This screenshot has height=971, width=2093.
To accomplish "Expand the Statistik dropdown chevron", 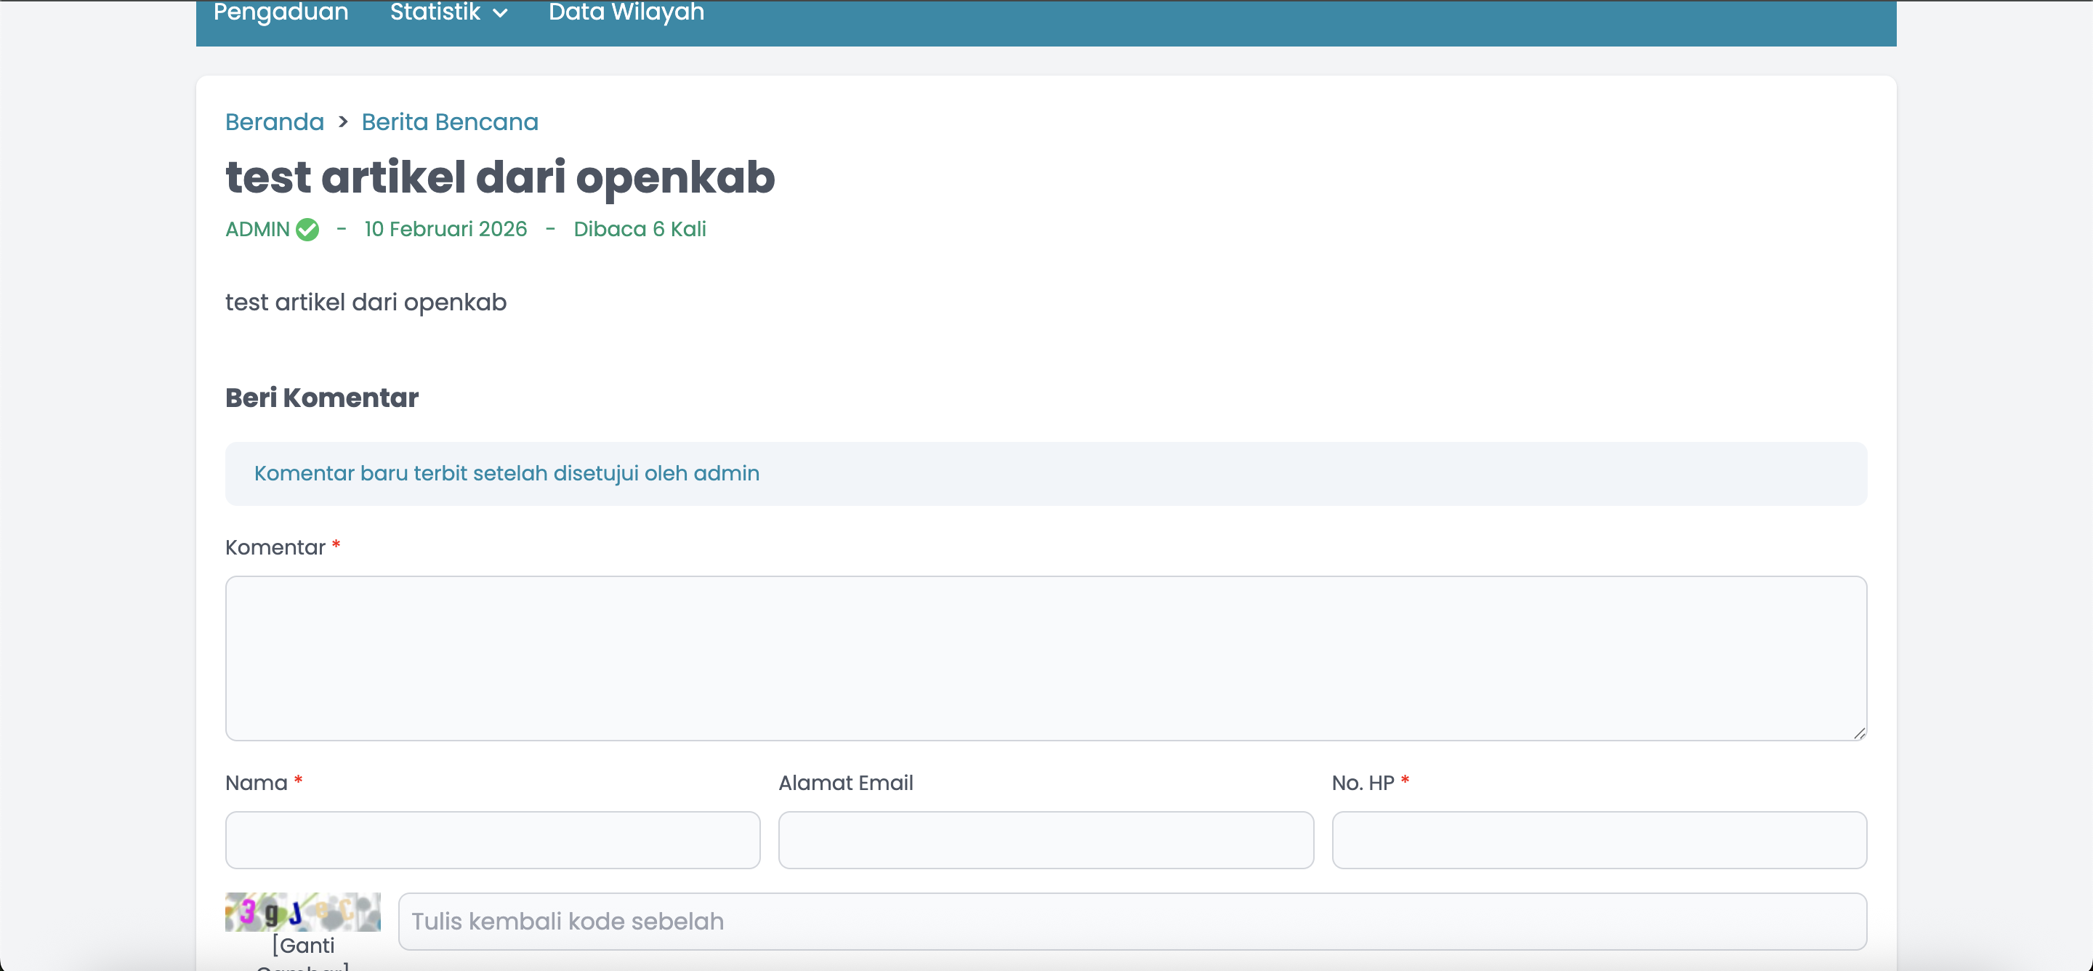I will (501, 14).
